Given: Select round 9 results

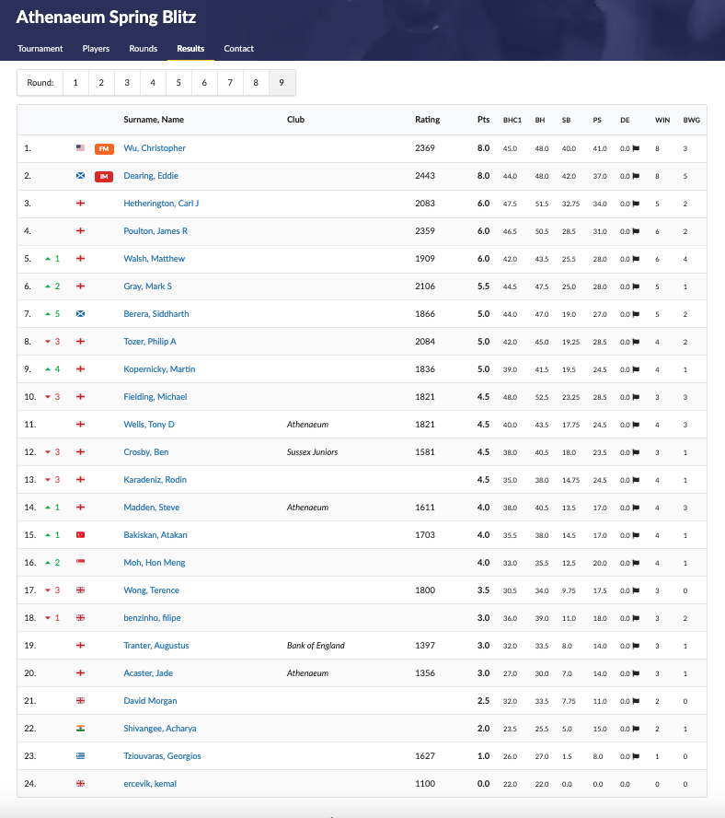Looking at the screenshot, I should coord(282,82).
